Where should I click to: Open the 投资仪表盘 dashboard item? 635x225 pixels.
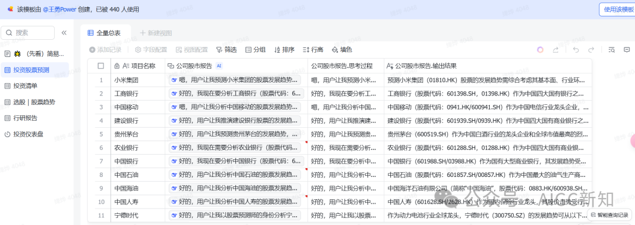(x=35, y=134)
